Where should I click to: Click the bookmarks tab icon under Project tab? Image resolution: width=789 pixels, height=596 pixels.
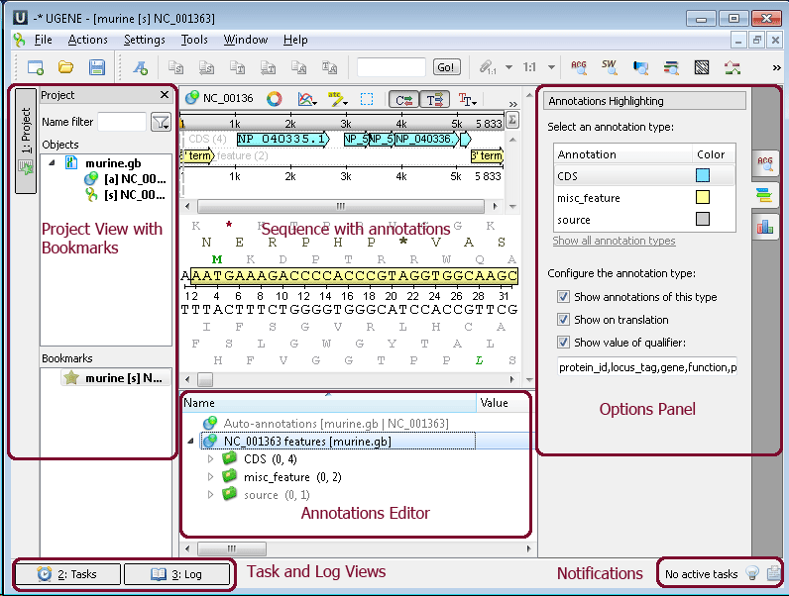coord(26,167)
